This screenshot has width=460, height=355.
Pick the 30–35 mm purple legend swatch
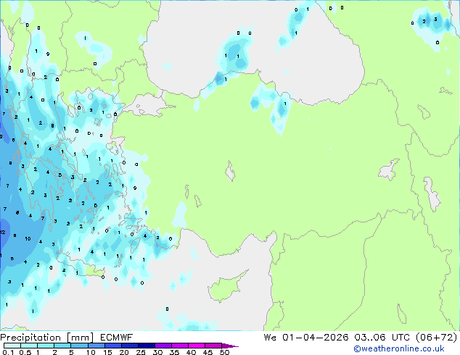coord(163,346)
